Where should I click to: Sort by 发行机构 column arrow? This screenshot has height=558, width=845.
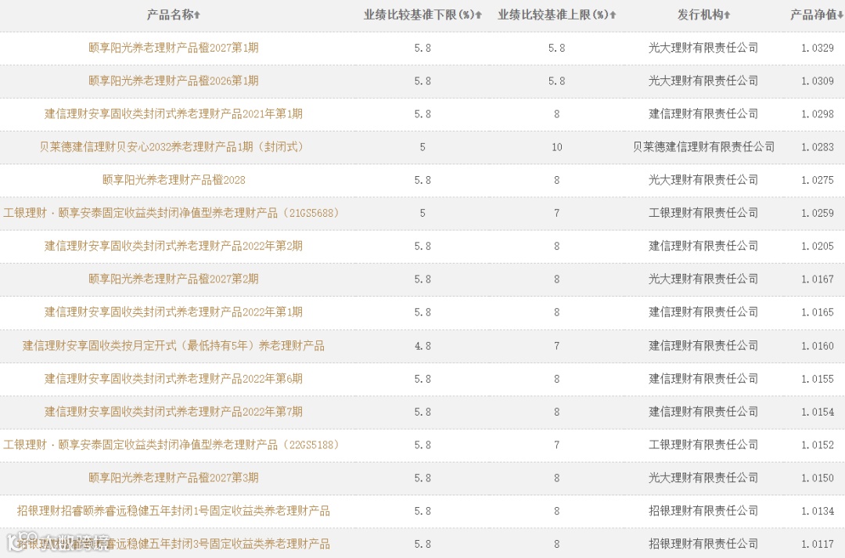tap(727, 15)
